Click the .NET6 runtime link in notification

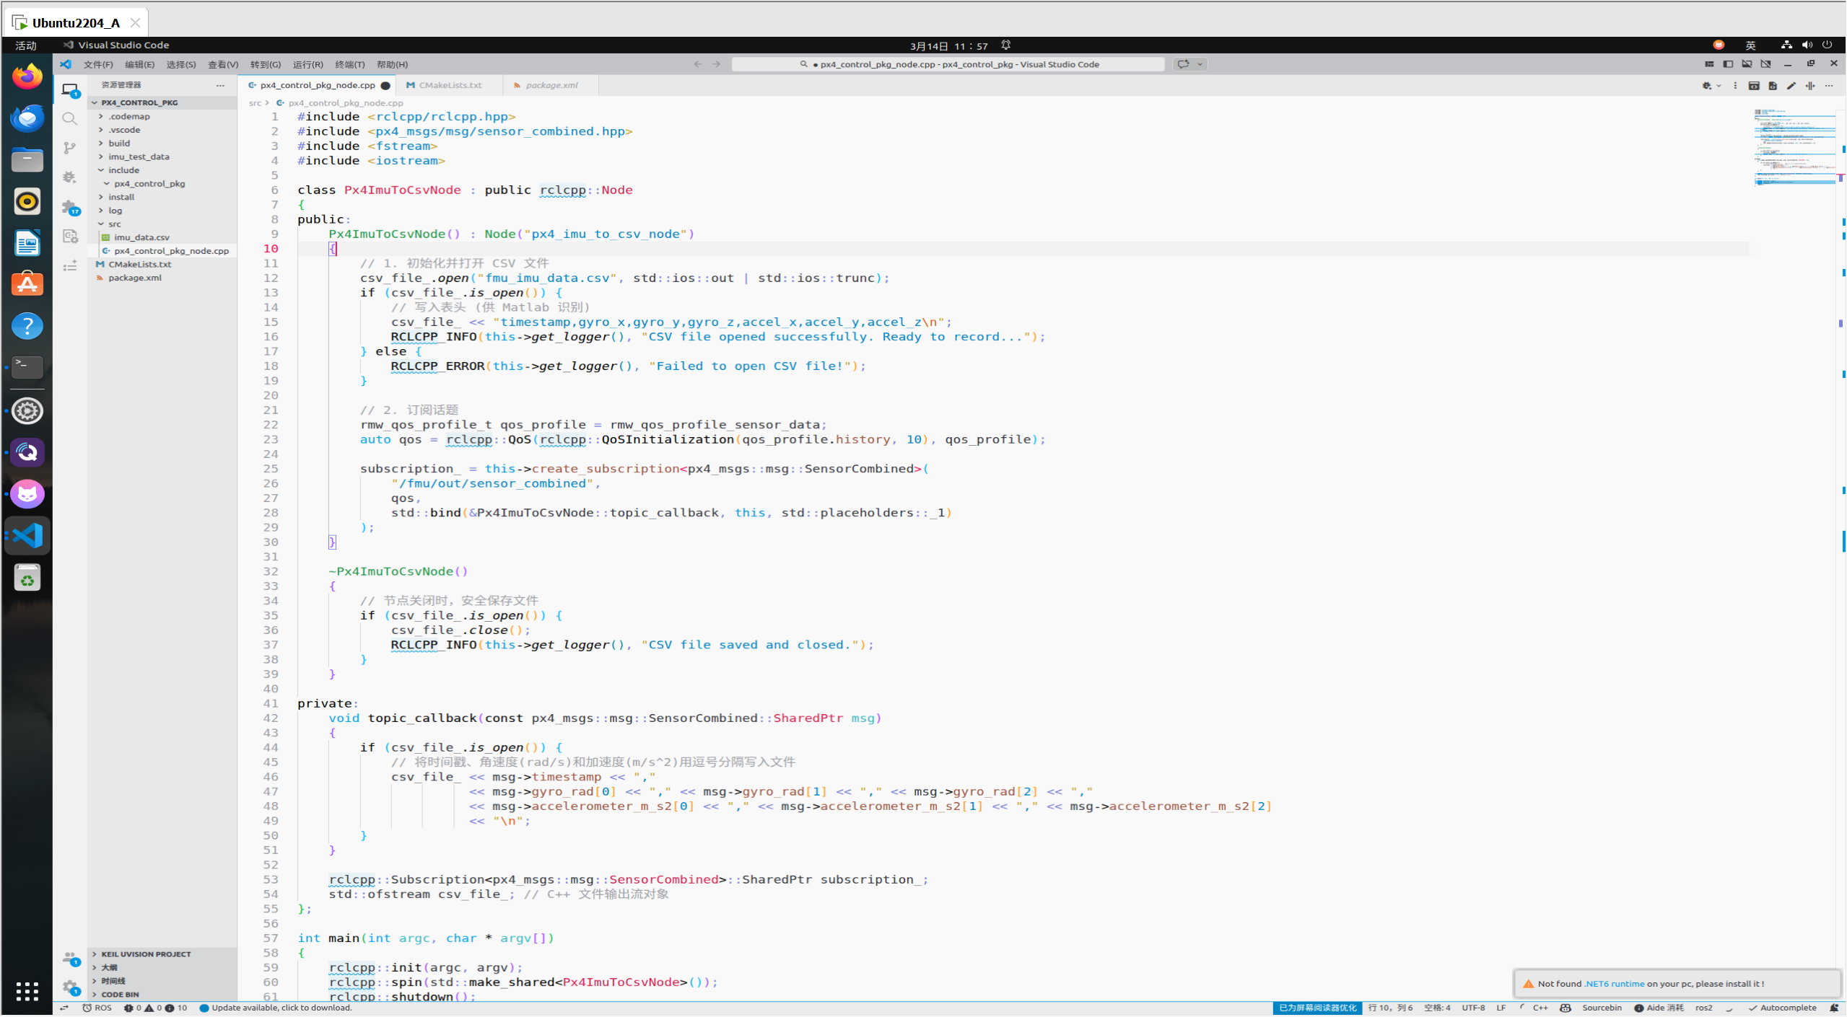(x=1614, y=984)
